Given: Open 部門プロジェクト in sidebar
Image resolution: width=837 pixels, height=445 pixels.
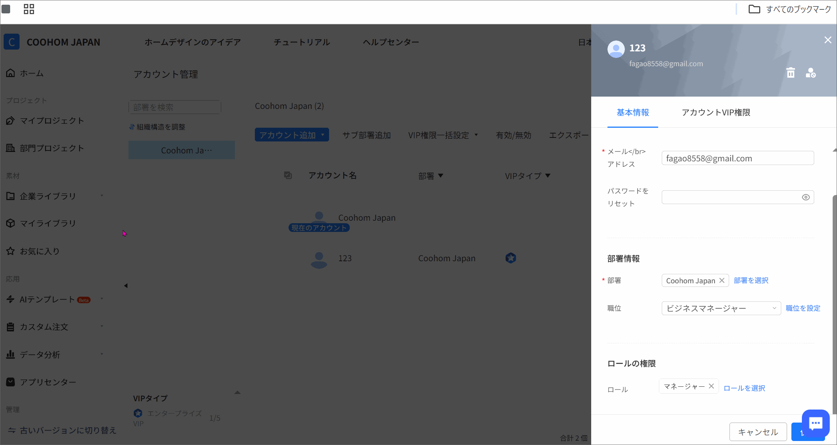Looking at the screenshot, I should tap(45, 148).
